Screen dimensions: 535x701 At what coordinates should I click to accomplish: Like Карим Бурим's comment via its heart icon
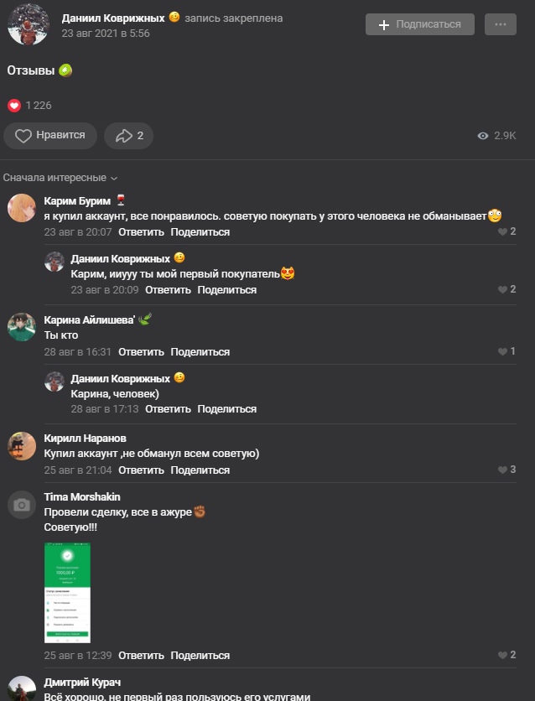tap(502, 231)
